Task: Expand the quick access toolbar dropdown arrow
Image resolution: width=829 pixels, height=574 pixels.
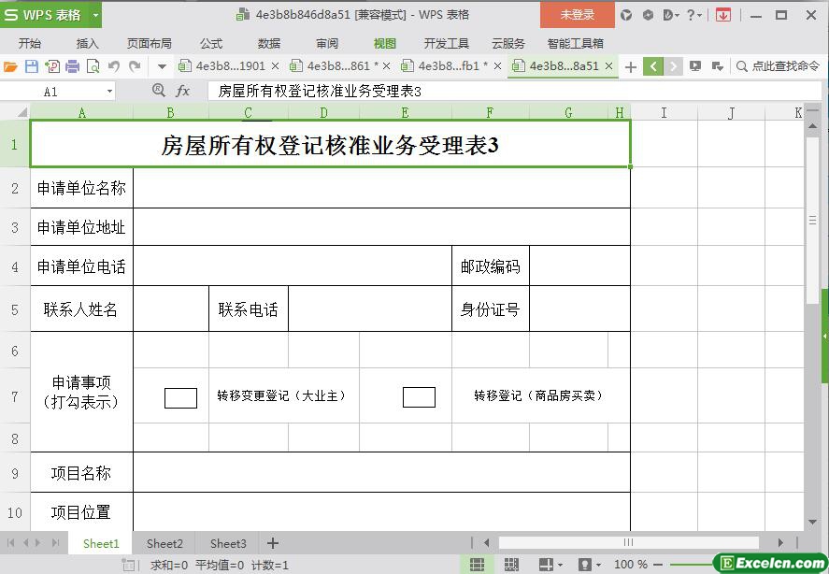Action: 162,66
